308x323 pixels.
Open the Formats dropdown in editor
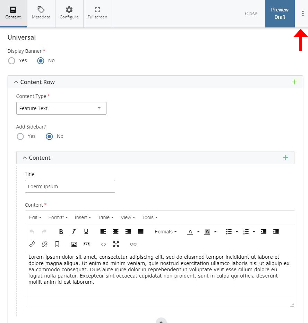[x=165, y=232]
